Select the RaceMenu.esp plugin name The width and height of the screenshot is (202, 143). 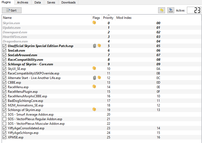18,87
